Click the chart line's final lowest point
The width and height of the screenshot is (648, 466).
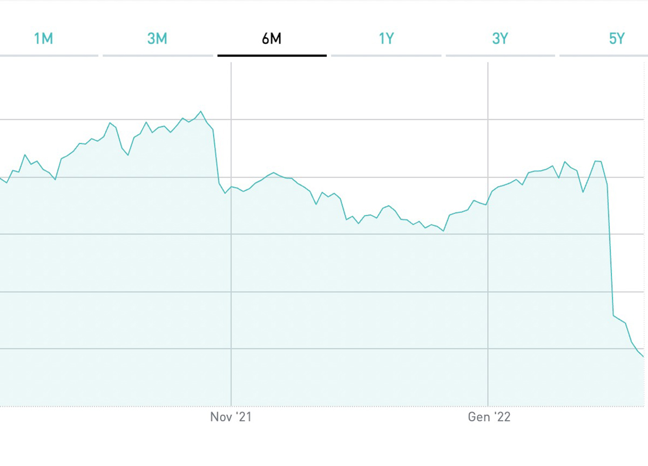point(643,357)
